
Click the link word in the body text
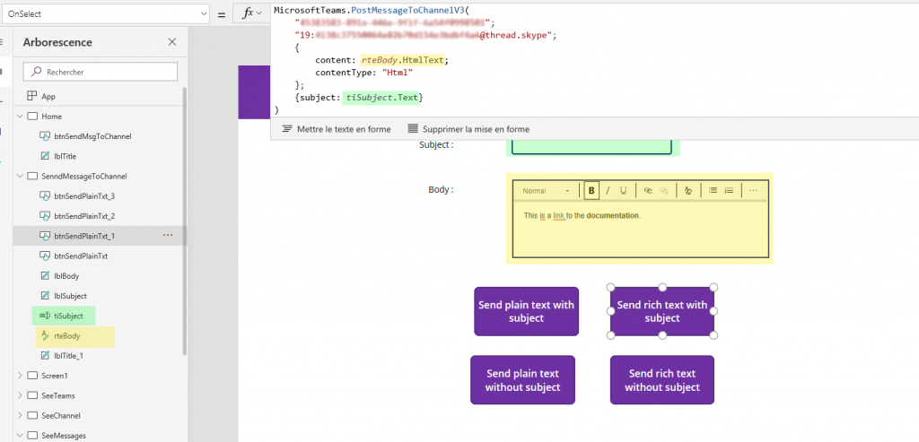[x=558, y=215]
